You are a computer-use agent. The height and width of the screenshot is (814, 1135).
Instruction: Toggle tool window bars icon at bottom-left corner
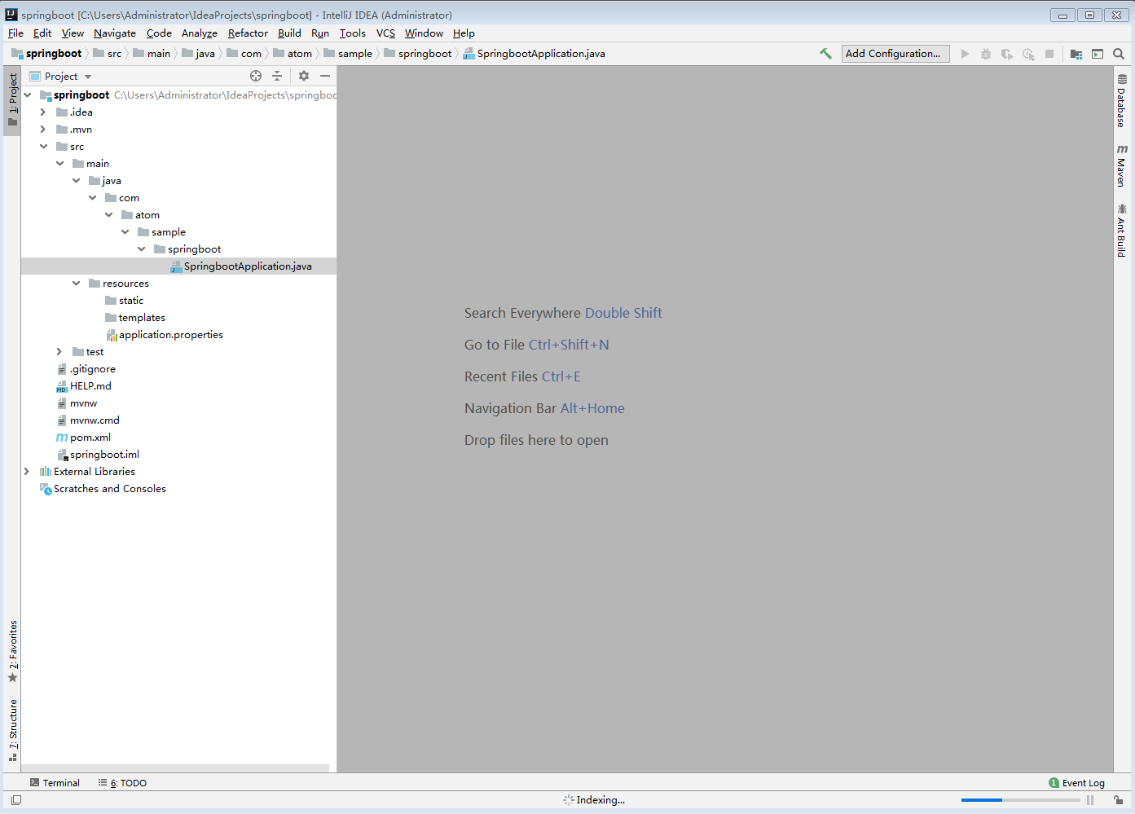16,800
